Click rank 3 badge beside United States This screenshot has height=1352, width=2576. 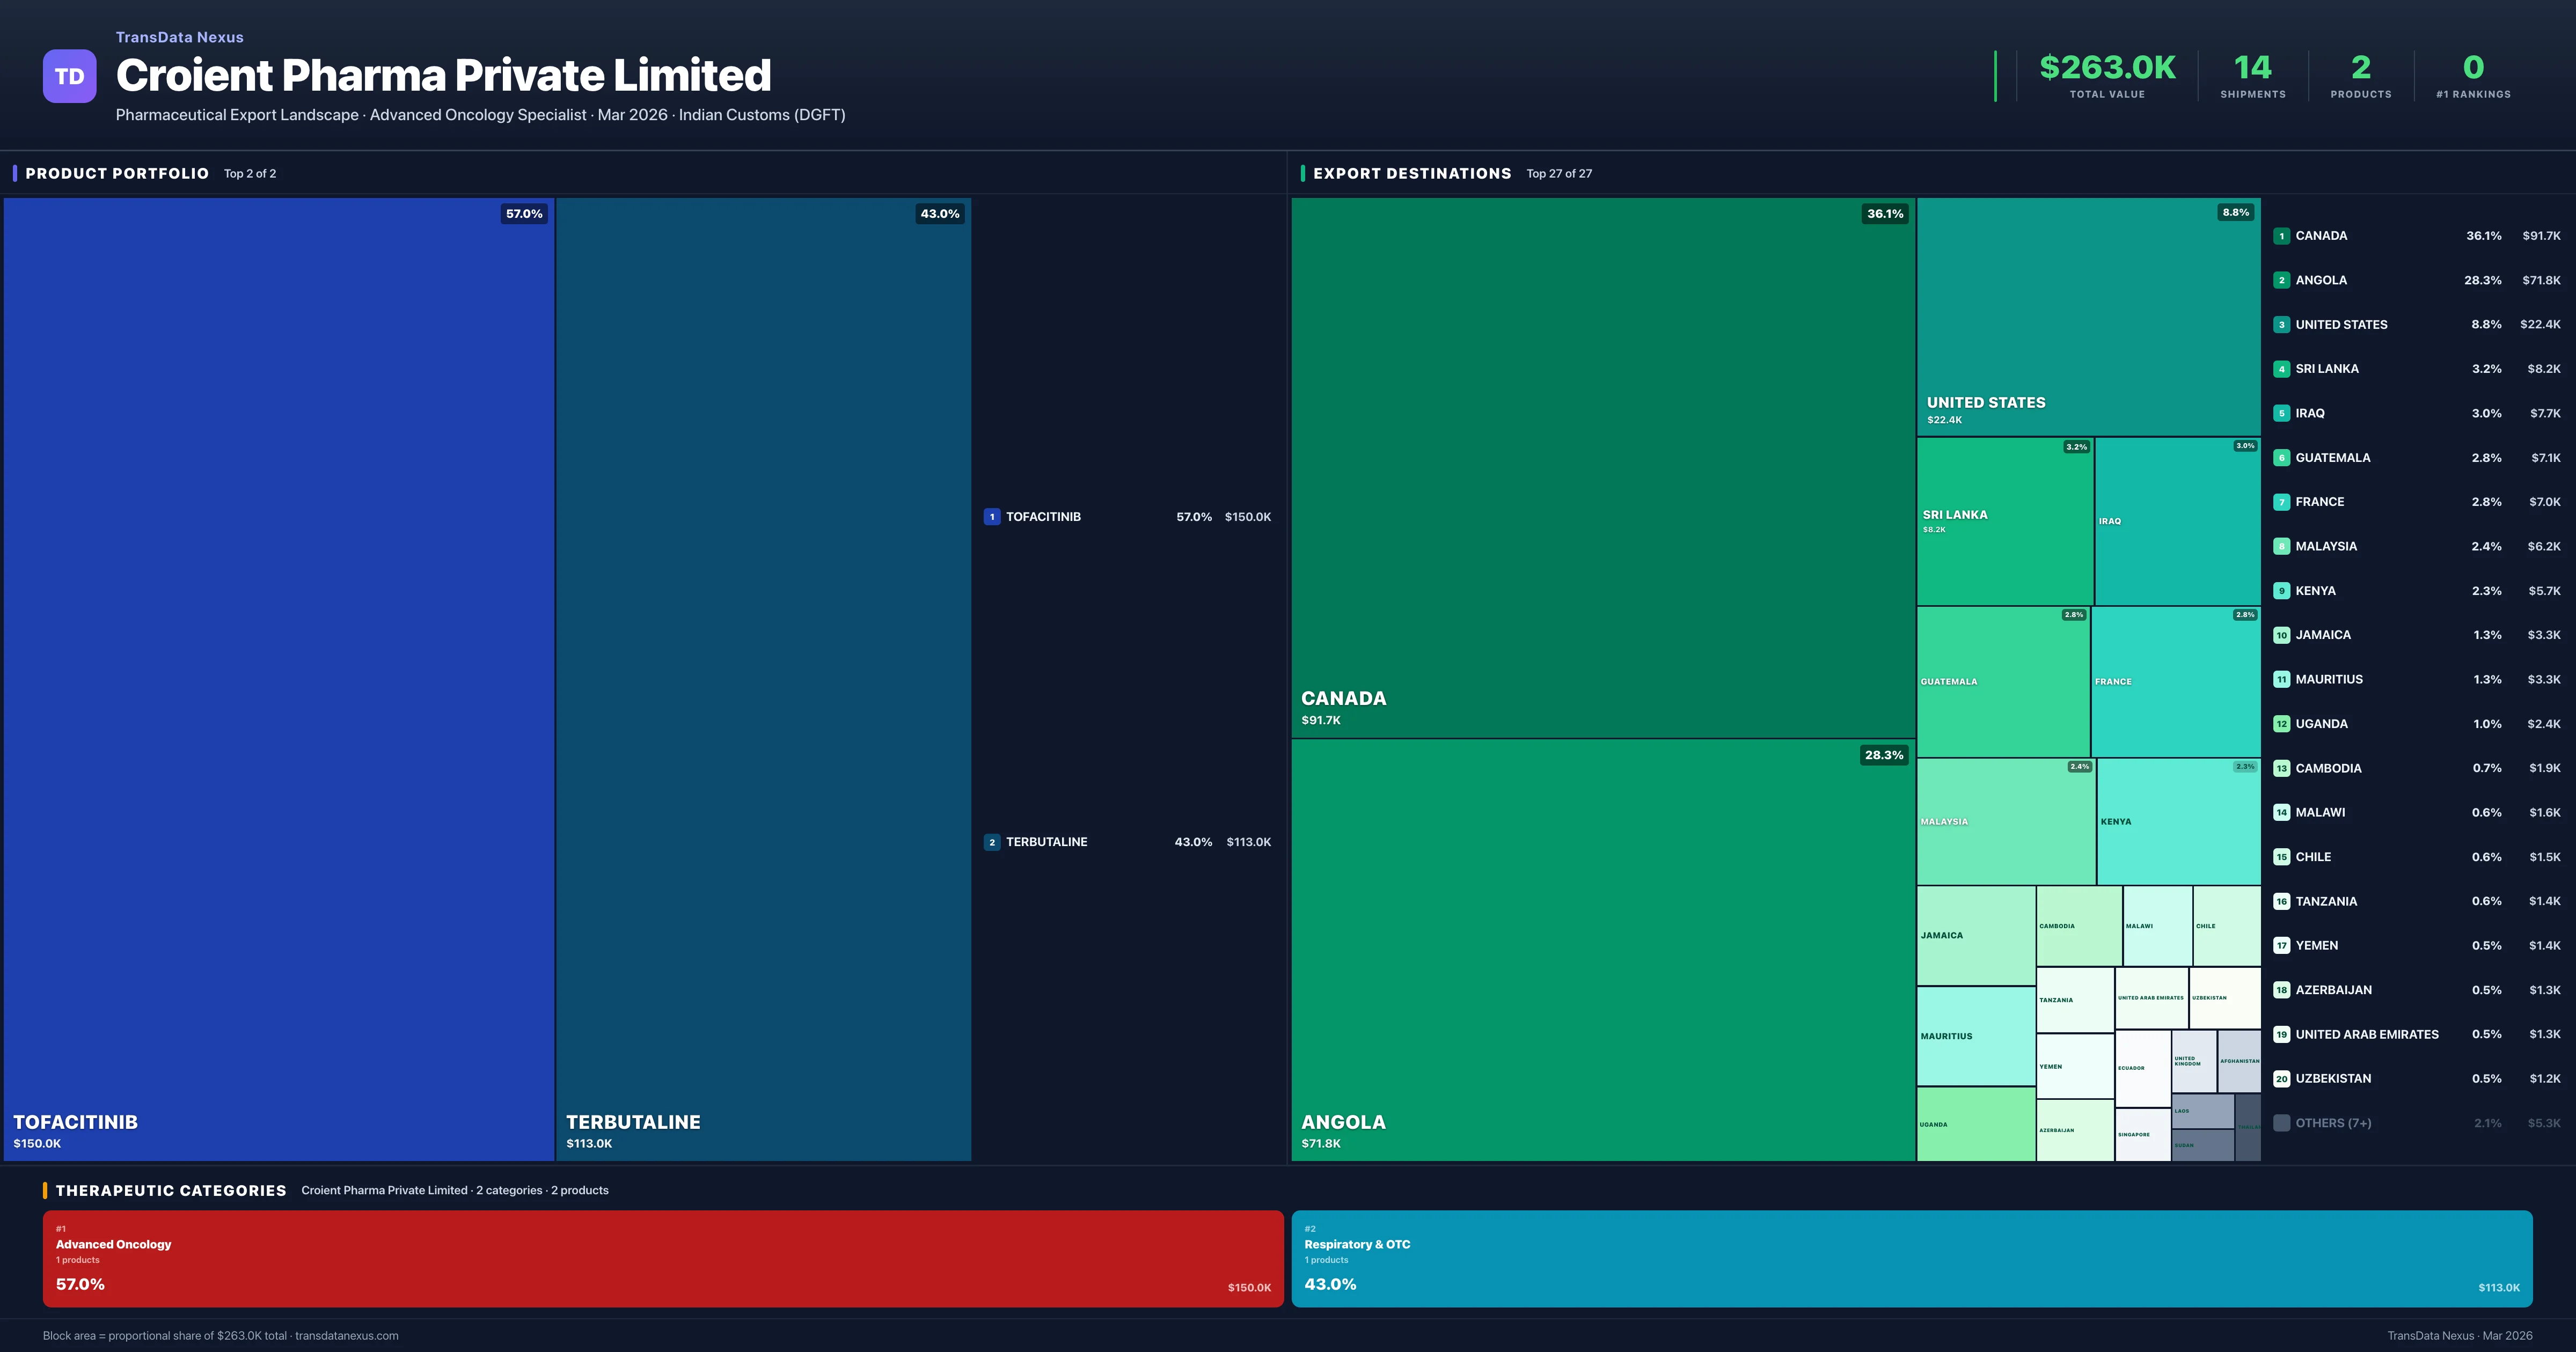(x=2281, y=325)
